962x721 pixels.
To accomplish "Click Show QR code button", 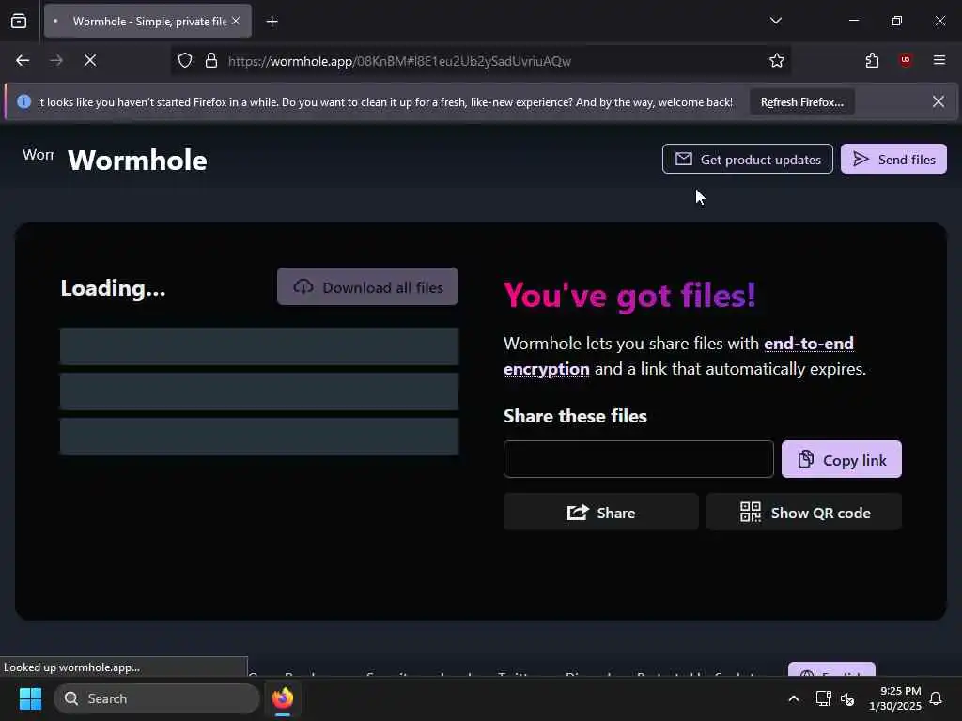I will pyautogui.click(x=804, y=512).
